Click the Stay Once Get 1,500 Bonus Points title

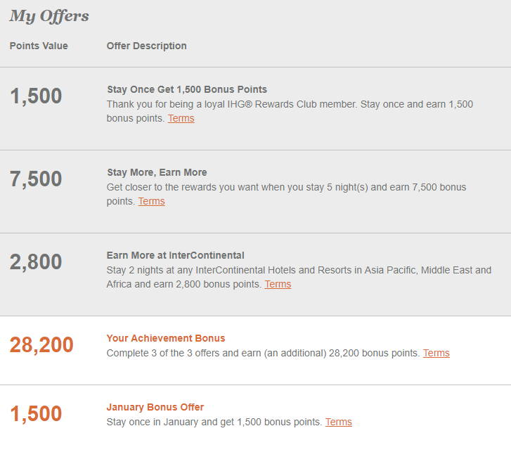click(187, 89)
